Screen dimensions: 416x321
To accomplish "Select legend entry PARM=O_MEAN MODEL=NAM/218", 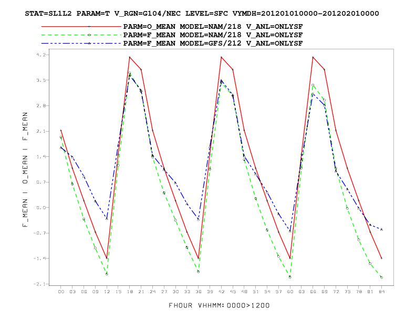I will (213, 27).
